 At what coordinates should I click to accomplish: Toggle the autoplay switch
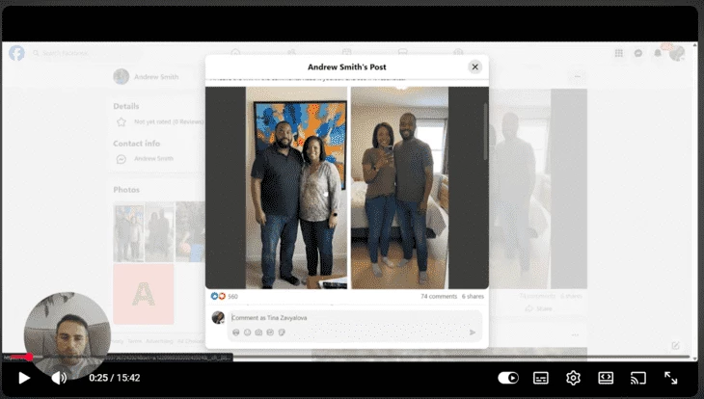[x=508, y=378]
